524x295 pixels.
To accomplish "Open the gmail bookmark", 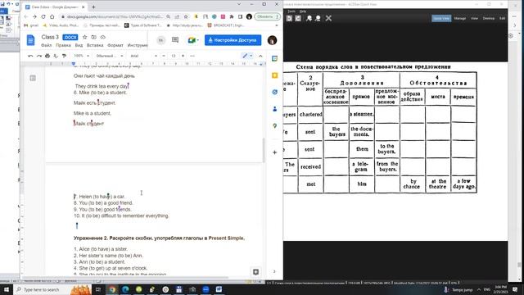I will point(31,25).
